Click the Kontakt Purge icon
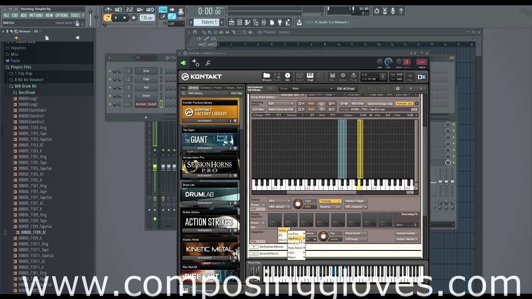This screenshot has width=532, height=299. (353, 76)
